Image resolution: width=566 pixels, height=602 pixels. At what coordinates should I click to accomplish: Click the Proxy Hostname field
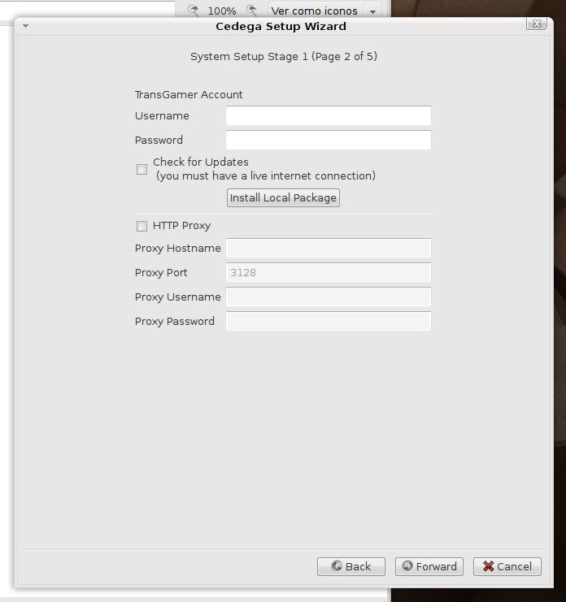point(329,248)
